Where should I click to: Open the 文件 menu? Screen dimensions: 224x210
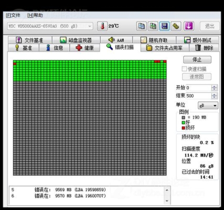pos(13,15)
